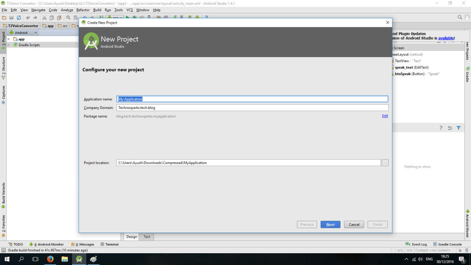471x265 pixels.
Task: Expand the app module tree node
Action: pyautogui.click(x=8, y=39)
